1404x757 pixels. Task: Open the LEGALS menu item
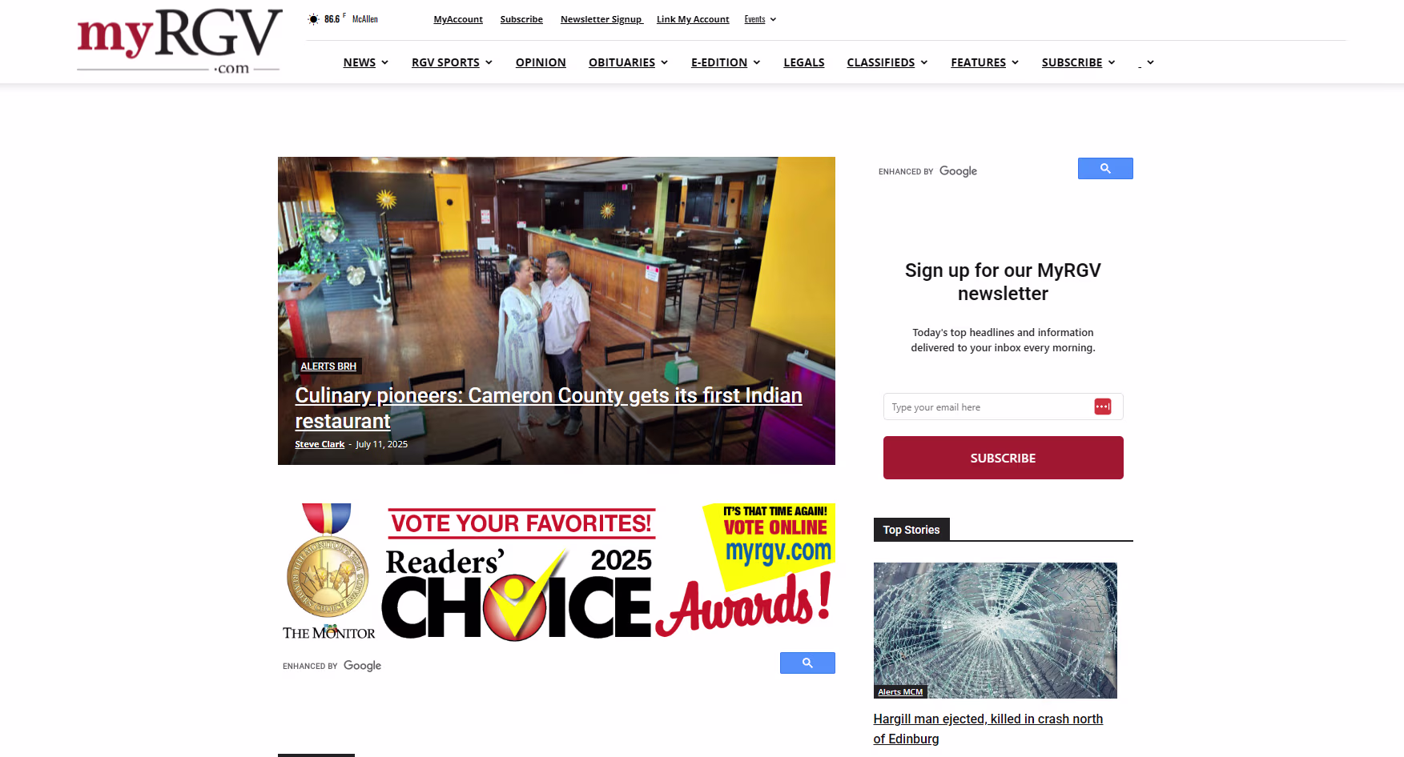point(803,62)
